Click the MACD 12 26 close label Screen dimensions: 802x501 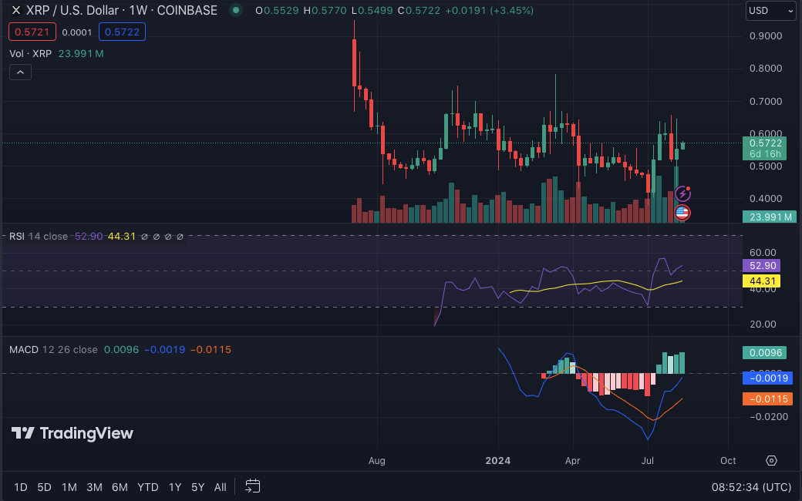(x=53, y=349)
